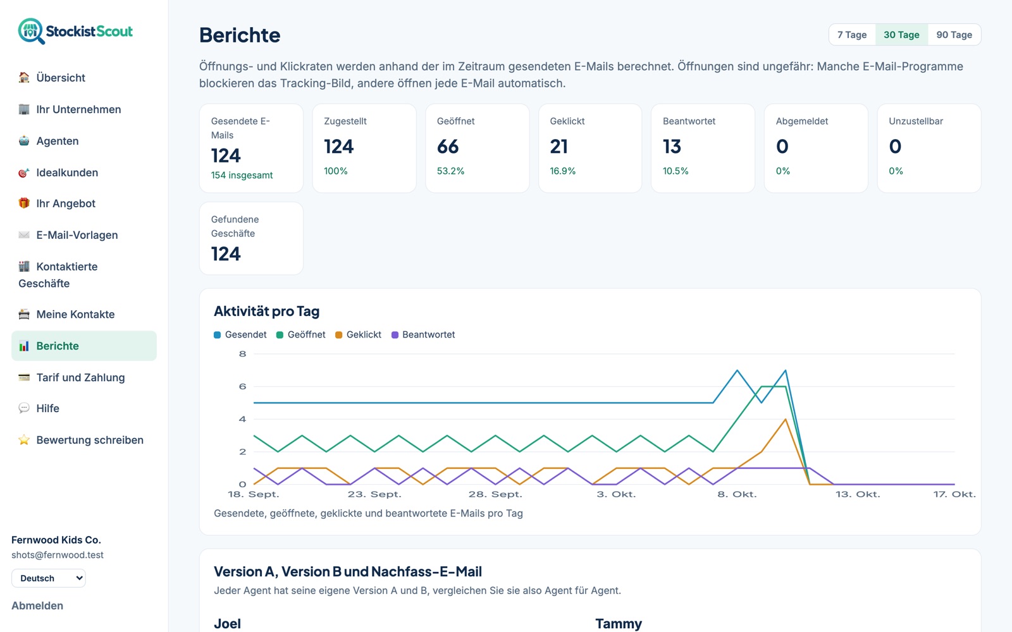Viewport: 1012px width, 632px height.
Task: Navigate to Idealkunden
Action: pyautogui.click(x=84, y=173)
